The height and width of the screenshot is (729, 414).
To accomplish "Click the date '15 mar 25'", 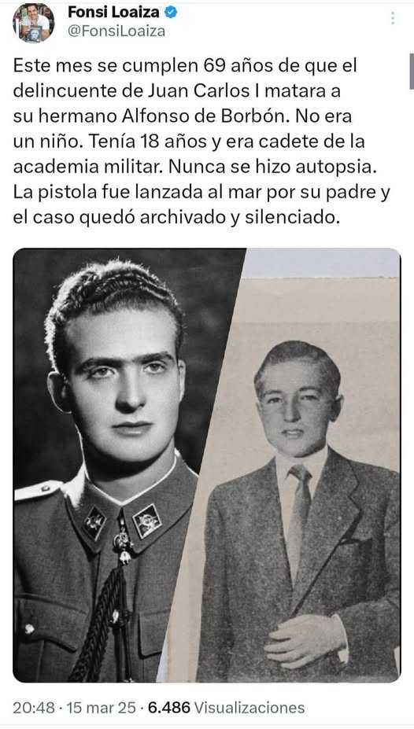I will click(x=101, y=707).
